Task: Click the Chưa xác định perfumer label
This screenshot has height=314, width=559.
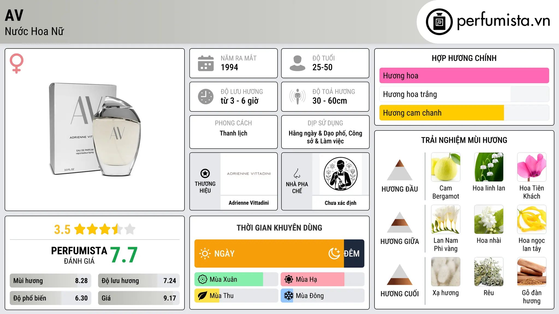Action: (340, 203)
